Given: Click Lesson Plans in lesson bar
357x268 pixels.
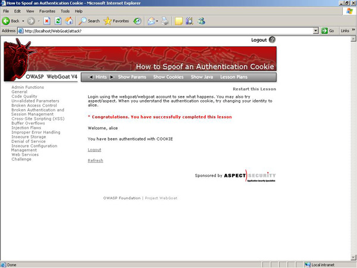Looking at the screenshot, I should click(x=234, y=77).
